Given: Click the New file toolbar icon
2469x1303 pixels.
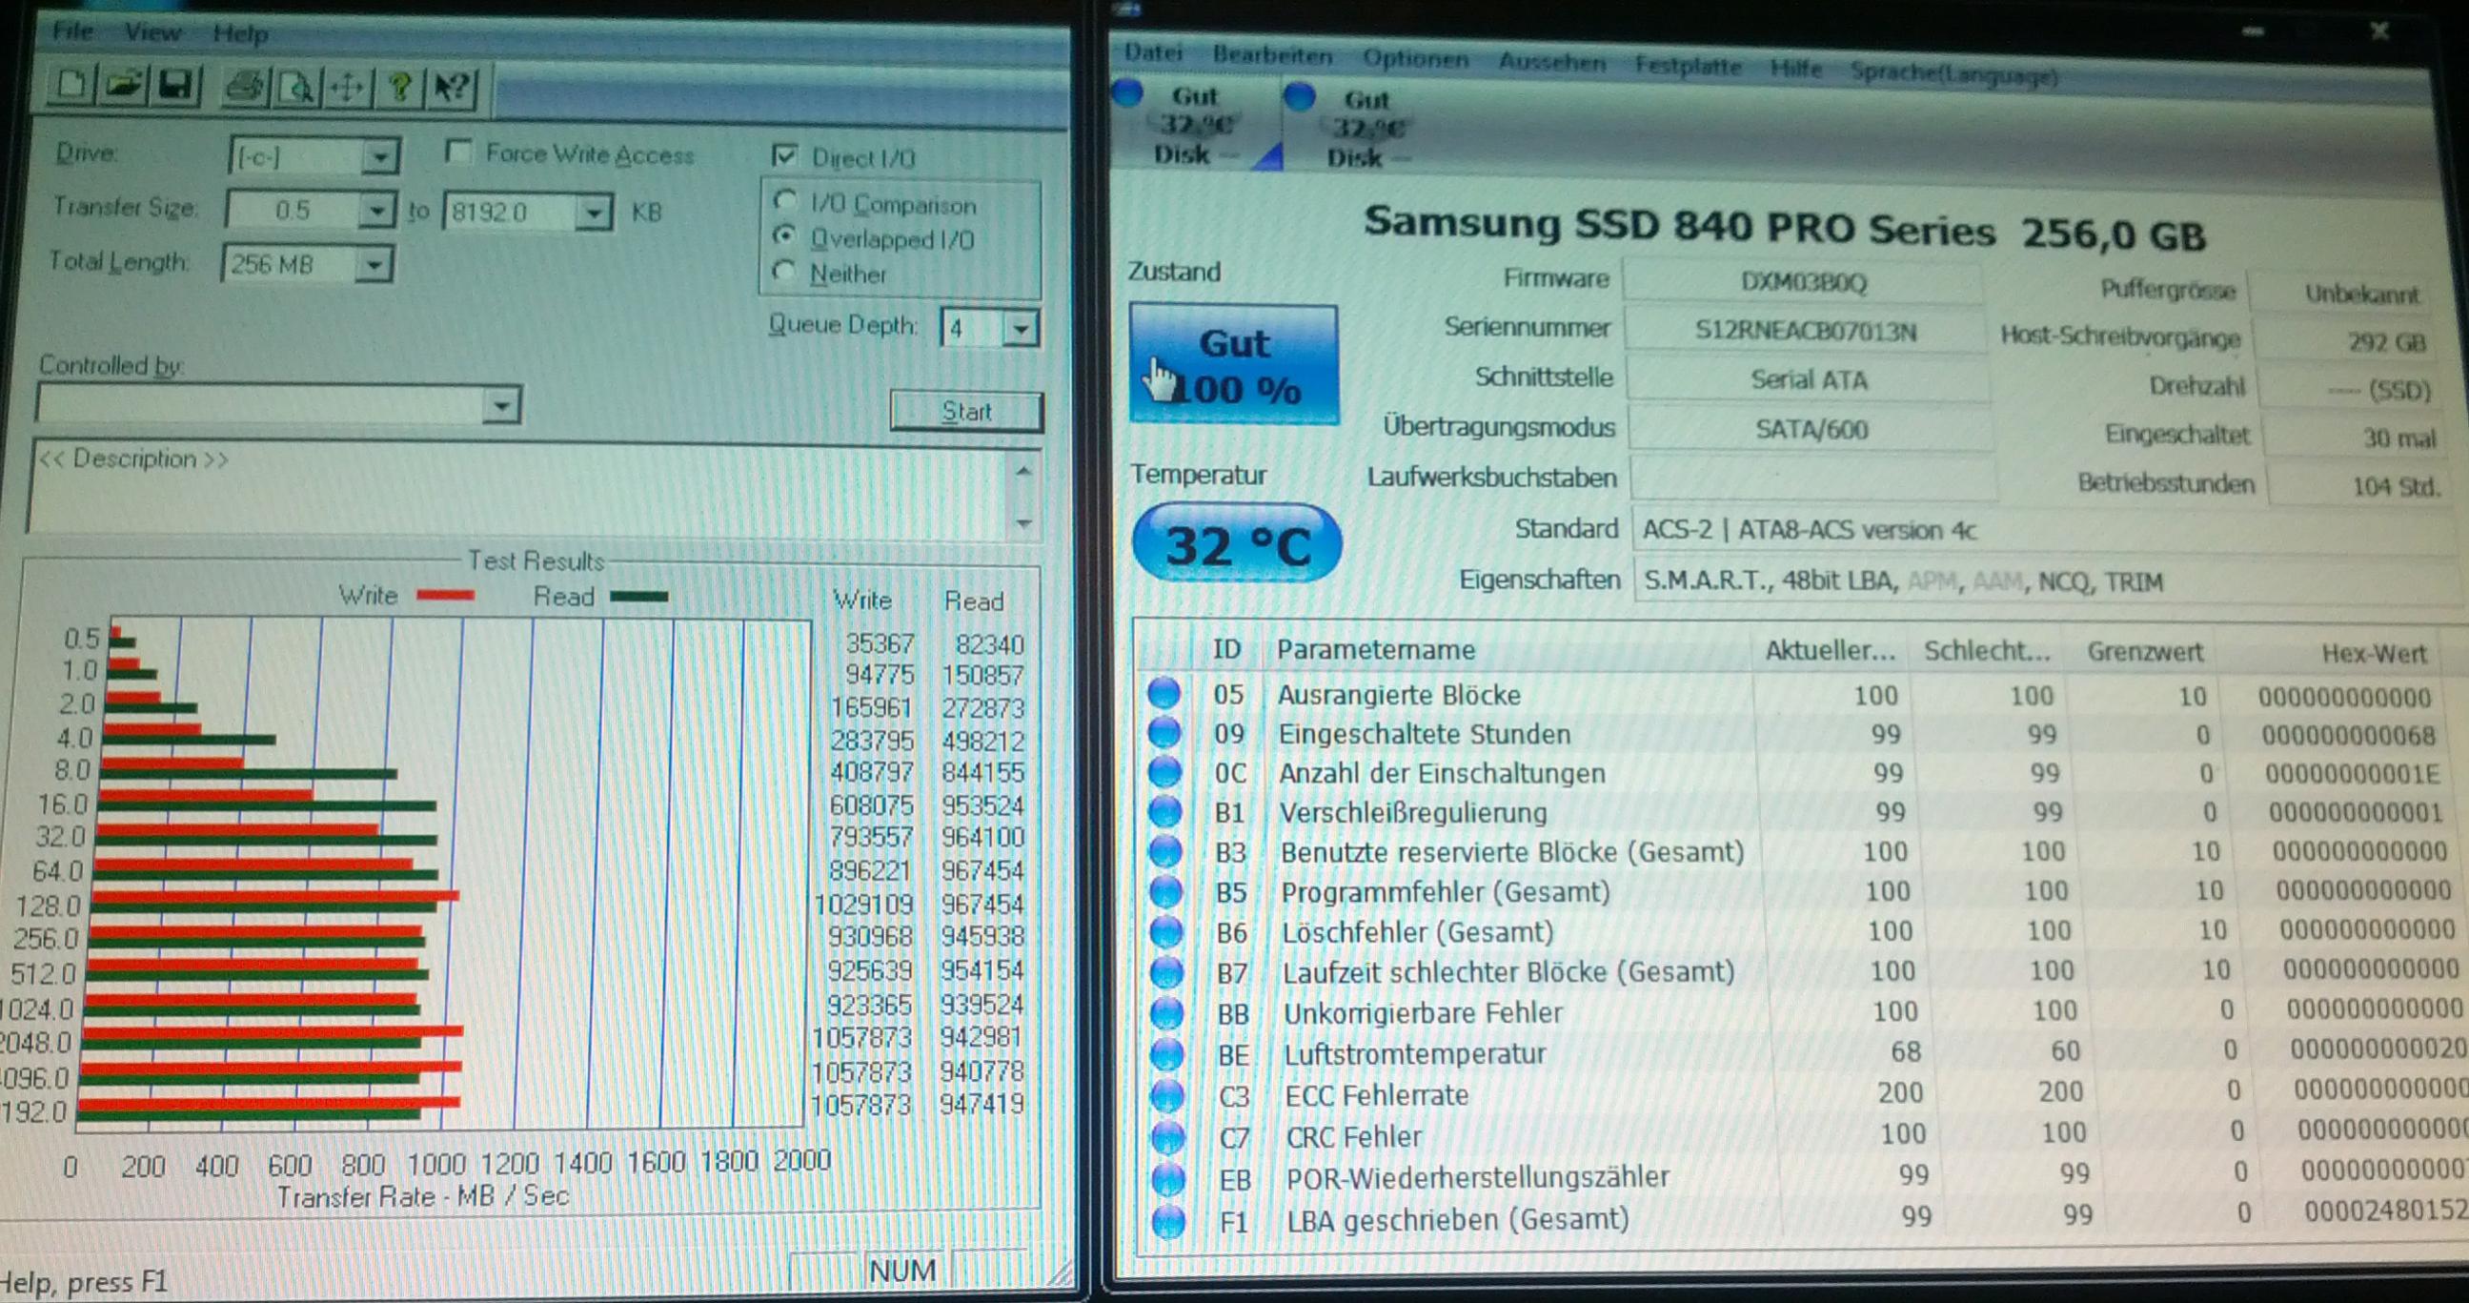Looking at the screenshot, I should (71, 86).
